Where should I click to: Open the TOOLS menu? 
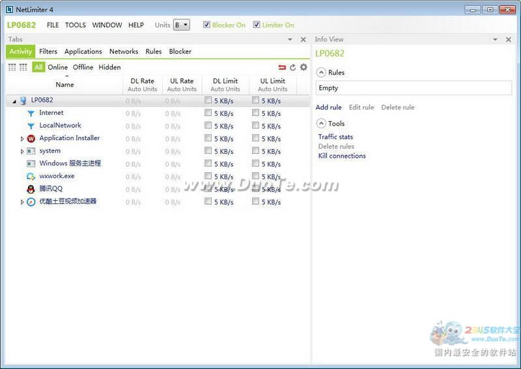tap(76, 25)
